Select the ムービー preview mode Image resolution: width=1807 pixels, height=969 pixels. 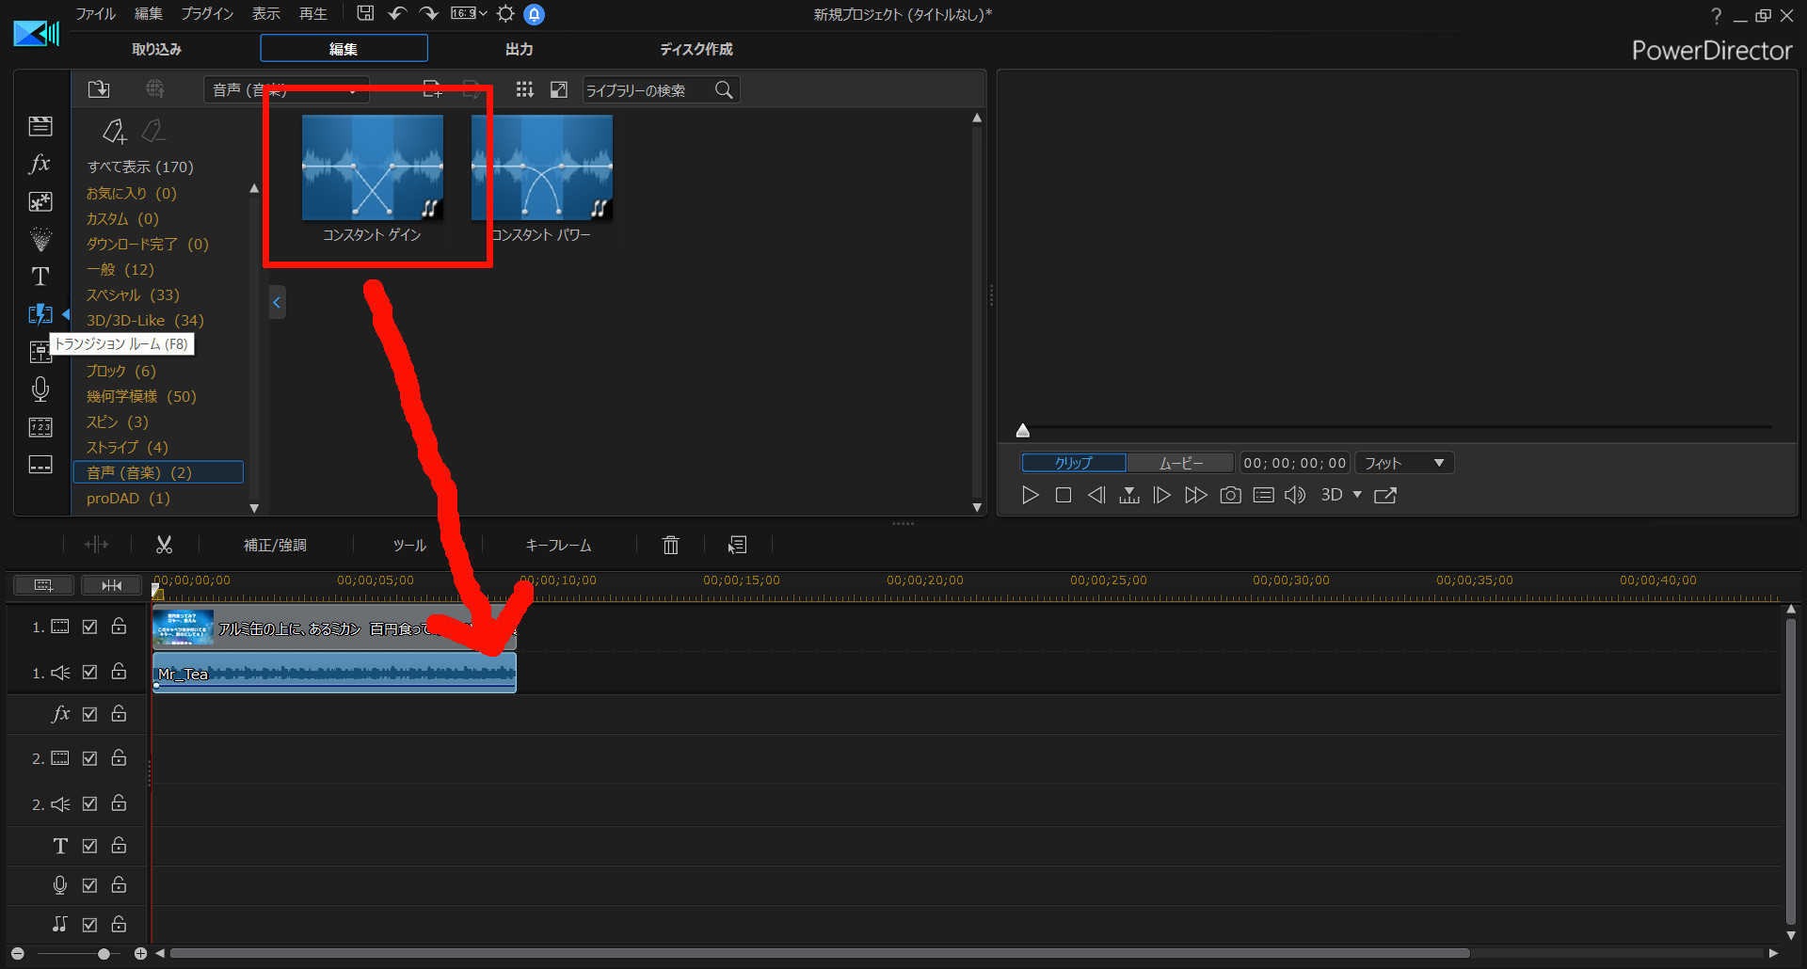click(x=1180, y=463)
